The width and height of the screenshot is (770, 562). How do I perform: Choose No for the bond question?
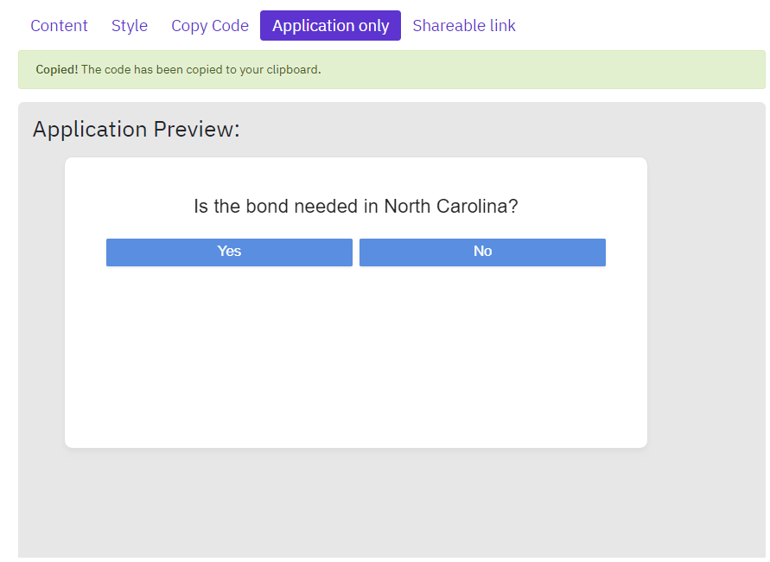(482, 252)
